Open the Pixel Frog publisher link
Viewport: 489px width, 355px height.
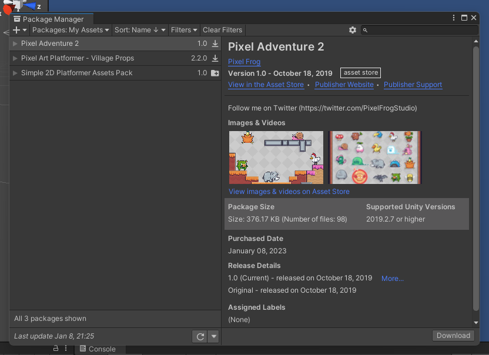[244, 62]
